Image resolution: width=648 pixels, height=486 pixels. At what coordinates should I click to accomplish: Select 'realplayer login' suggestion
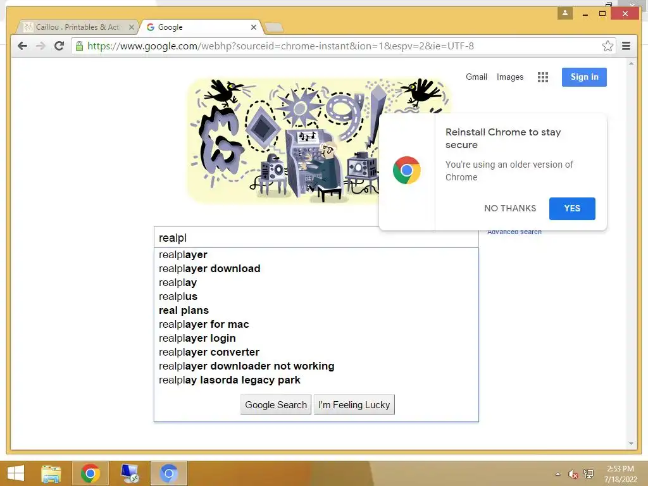[x=316, y=338]
